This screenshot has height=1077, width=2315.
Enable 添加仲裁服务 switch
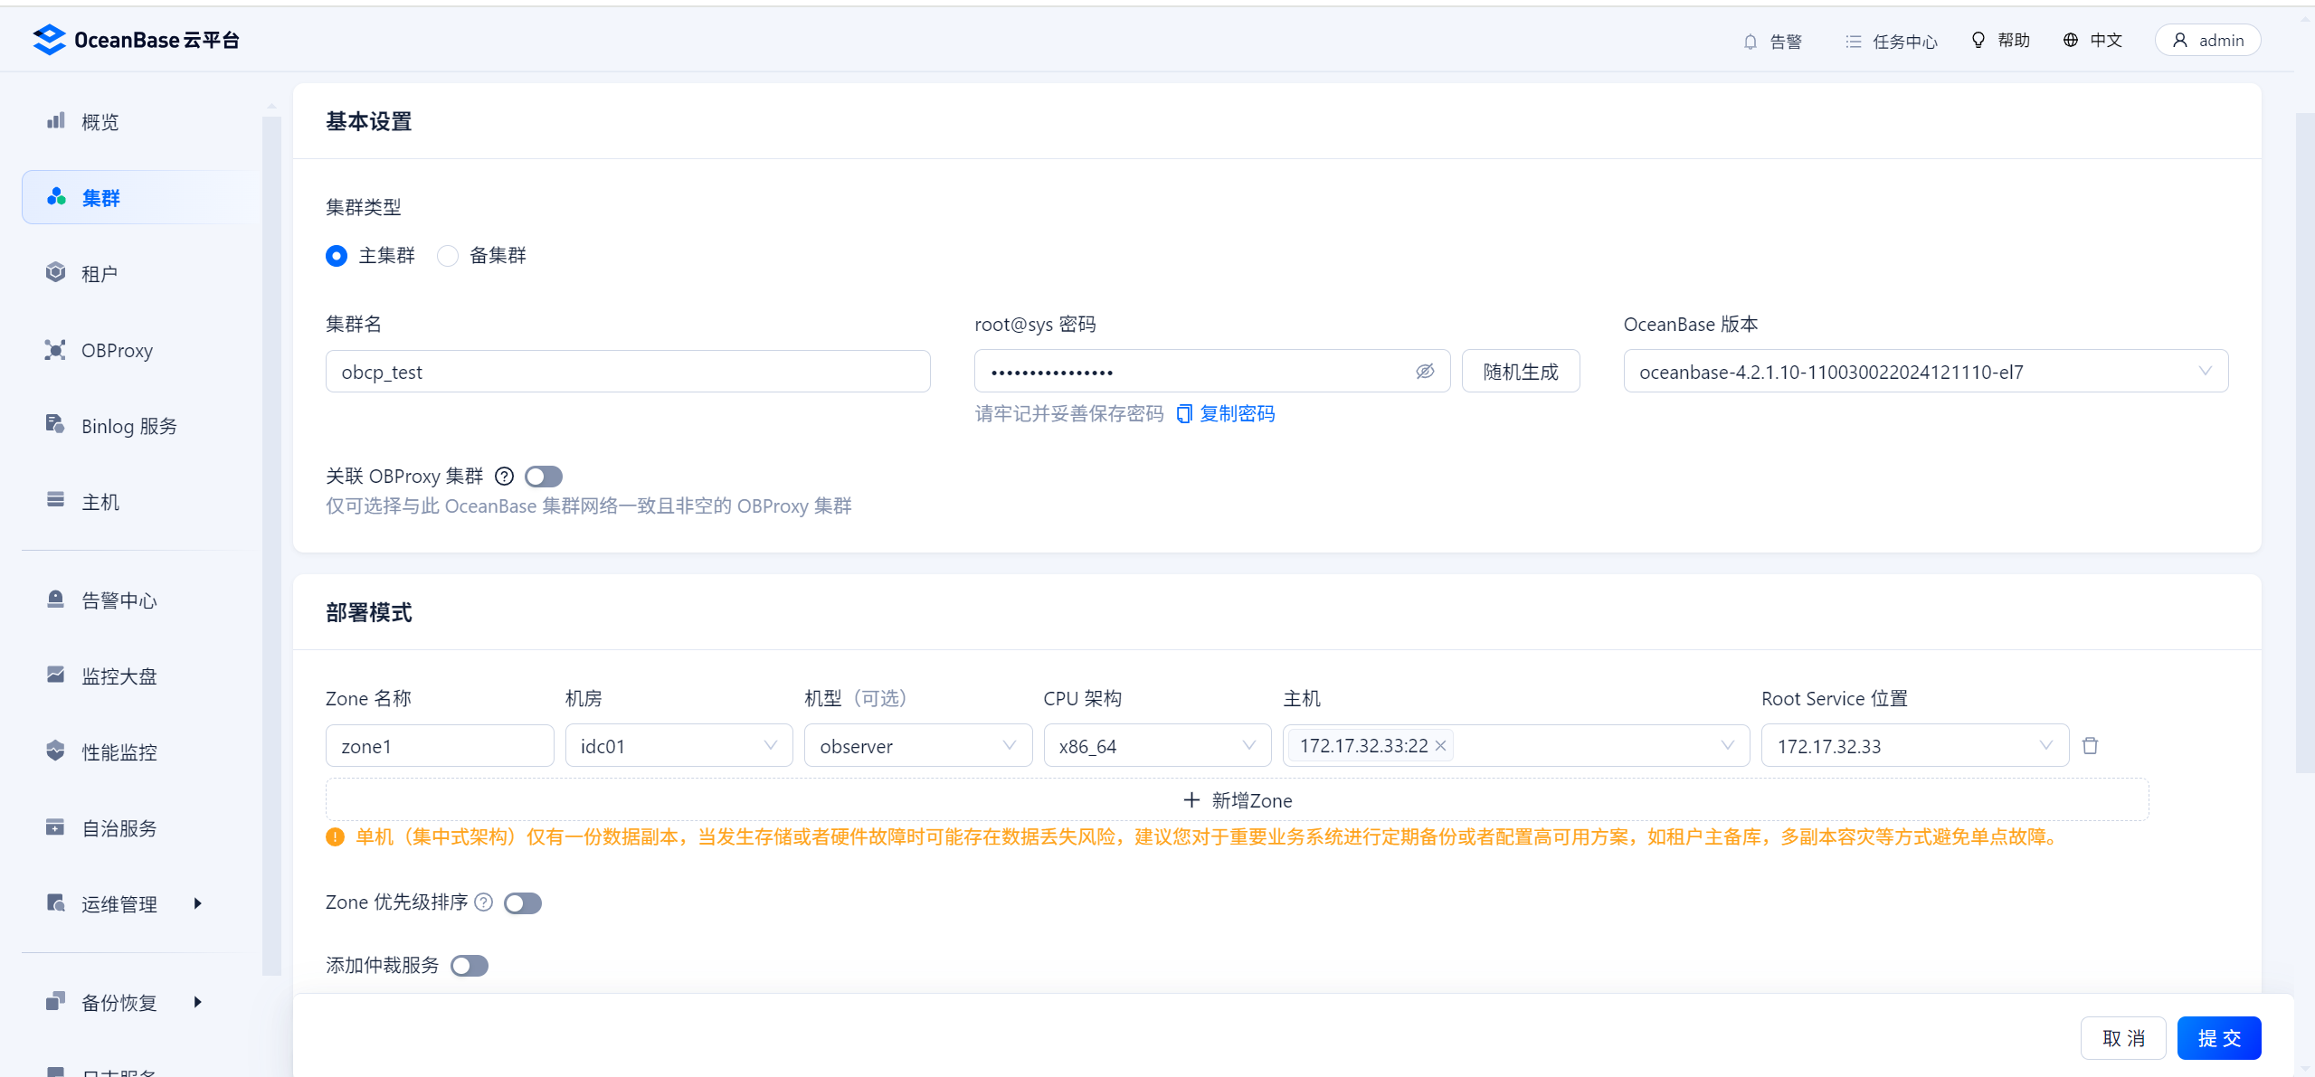[x=470, y=966]
